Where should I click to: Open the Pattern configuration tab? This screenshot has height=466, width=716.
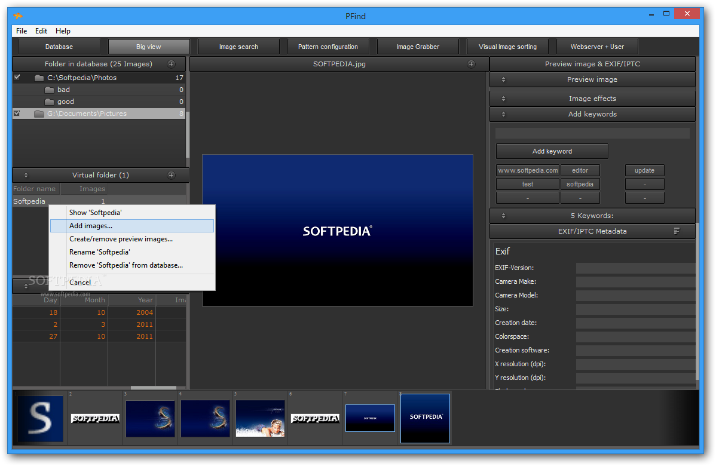point(328,47)
